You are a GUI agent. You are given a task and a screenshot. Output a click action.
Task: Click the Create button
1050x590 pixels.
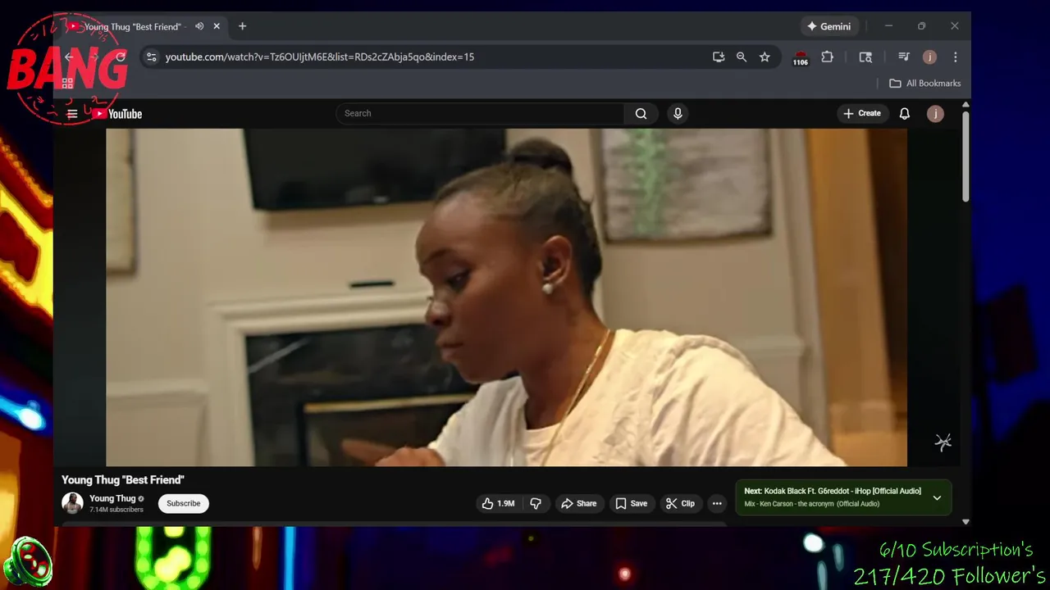[862, 114]
